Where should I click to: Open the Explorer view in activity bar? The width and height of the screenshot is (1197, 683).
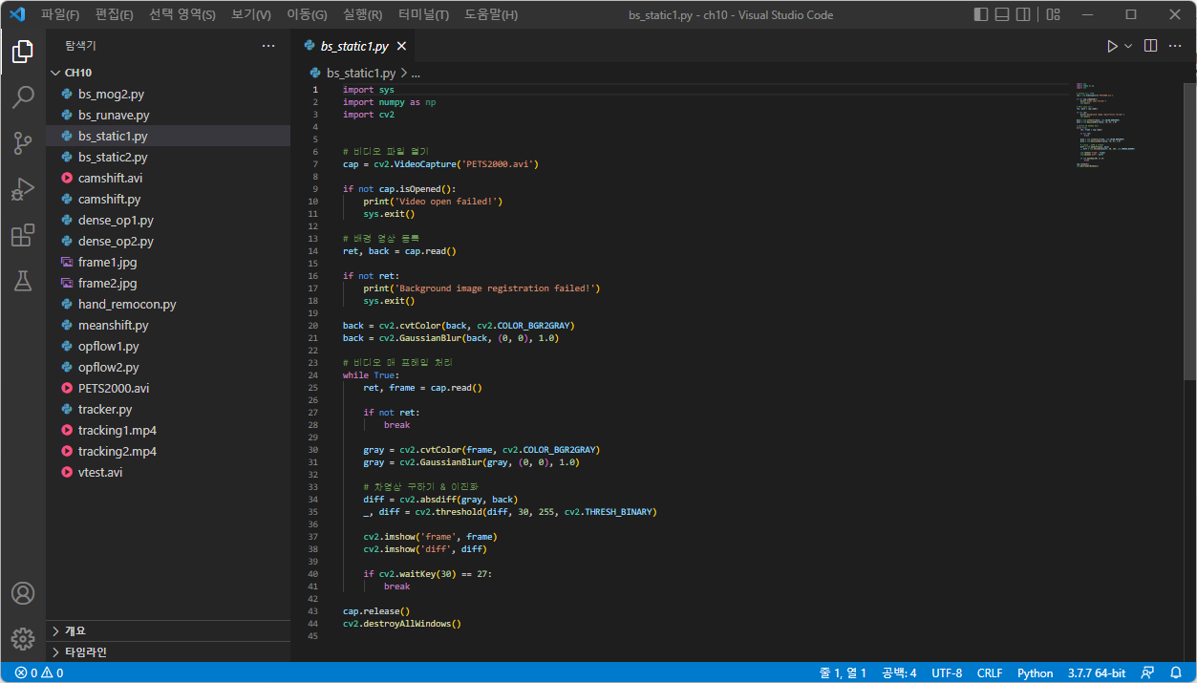tap(23, 52)
